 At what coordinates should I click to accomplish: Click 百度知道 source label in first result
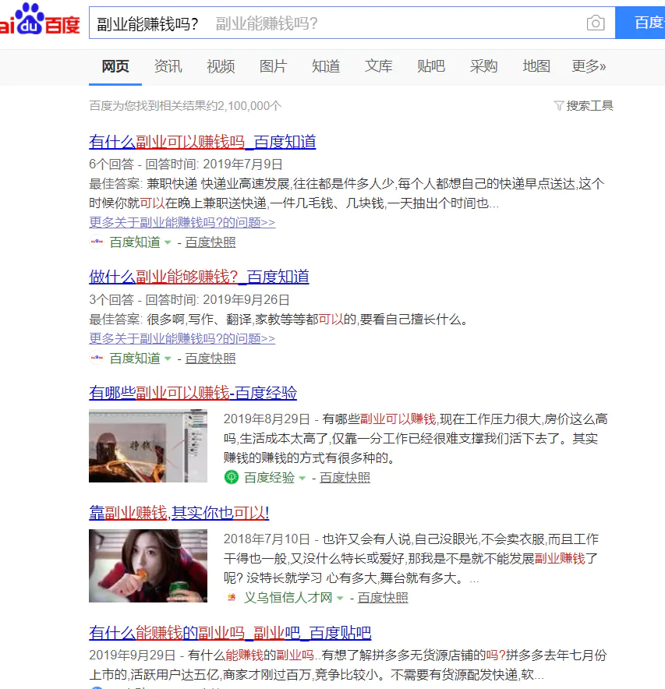click(x=135, y=242)
